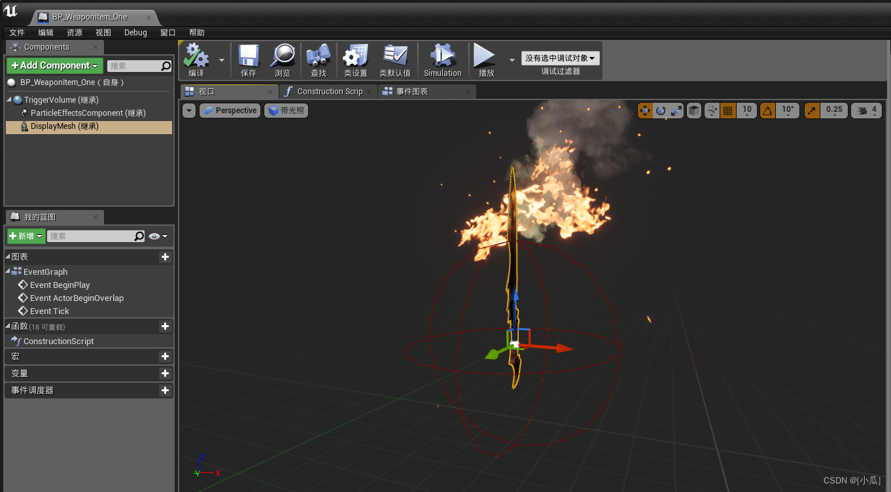Toggle the eye view options in My Blueprint
The height and width of the screenshot is (492, 891).
158,236
